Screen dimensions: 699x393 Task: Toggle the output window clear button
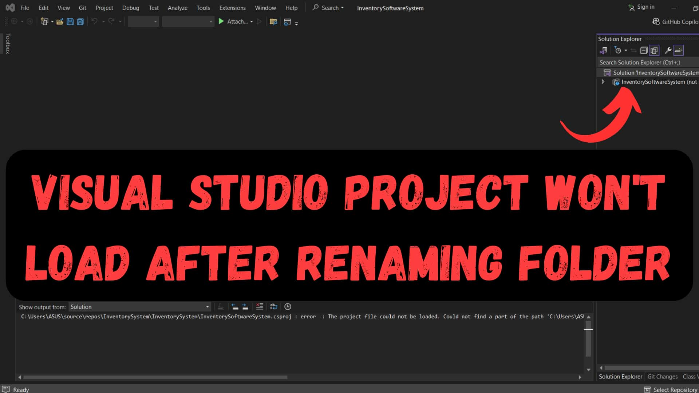(x=259, y=307)
